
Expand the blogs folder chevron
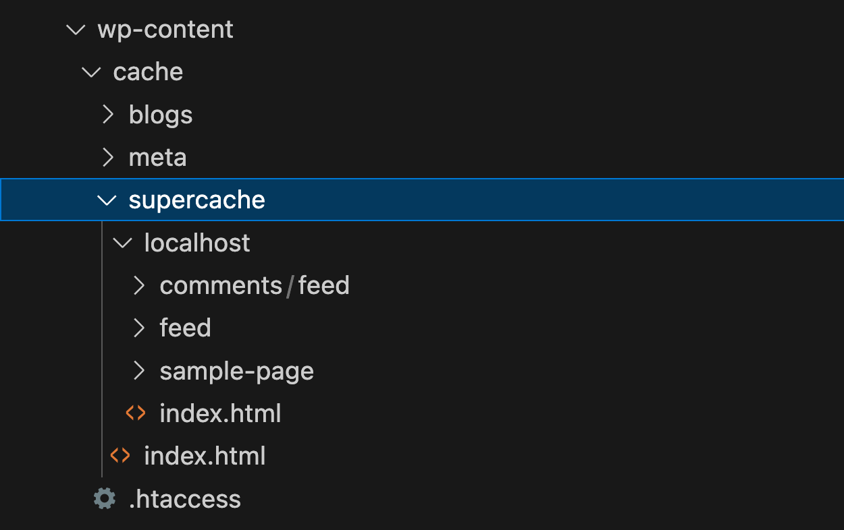[107, 115]
